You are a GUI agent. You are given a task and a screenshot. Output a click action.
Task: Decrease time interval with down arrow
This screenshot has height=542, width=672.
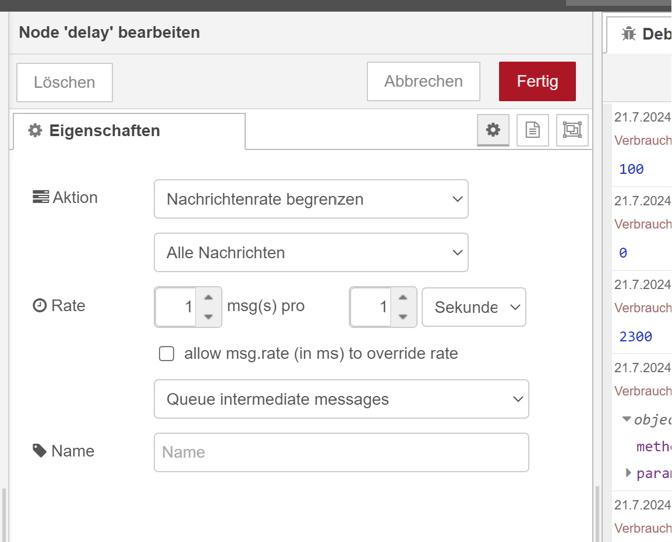coord(403,317)
